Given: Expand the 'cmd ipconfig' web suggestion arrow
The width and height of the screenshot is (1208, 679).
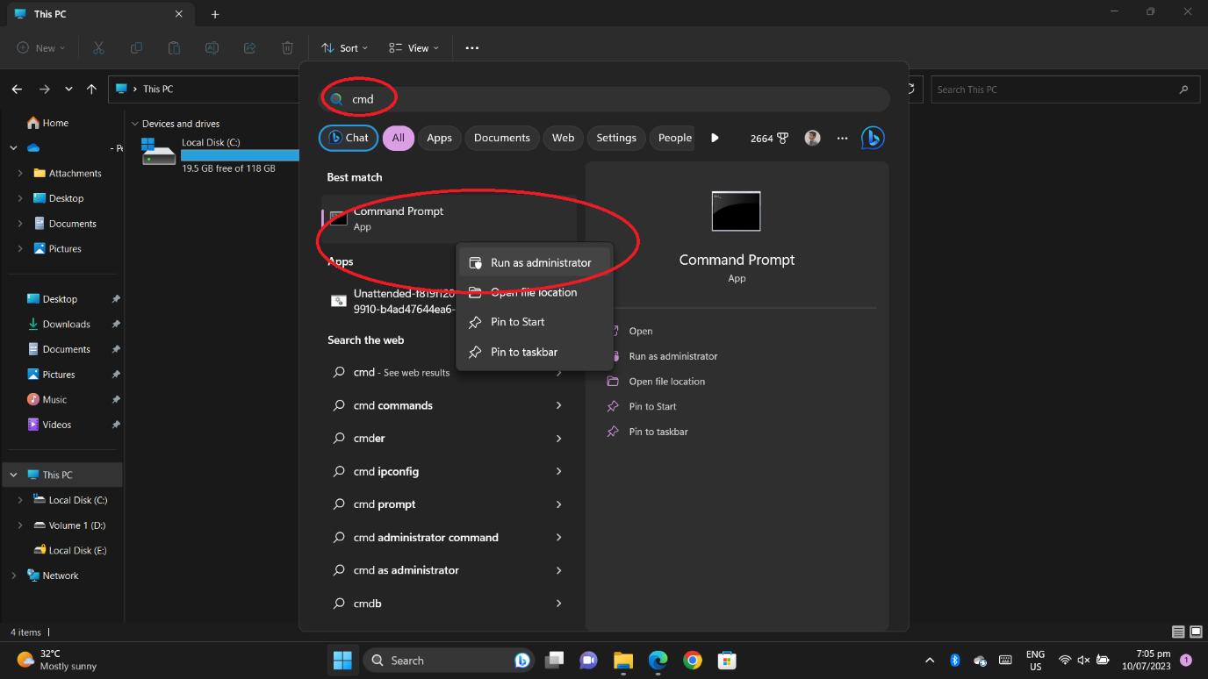Looking at the screenshot, I should point(558,471).
